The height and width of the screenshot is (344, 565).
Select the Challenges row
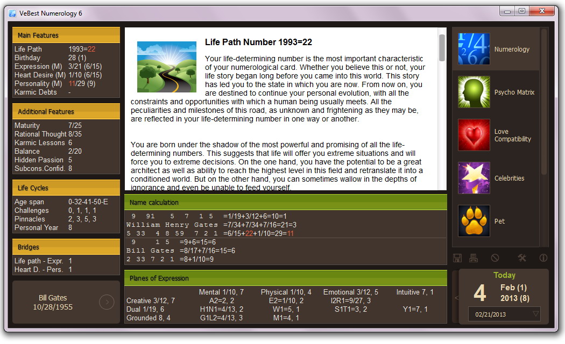[66, 210]
